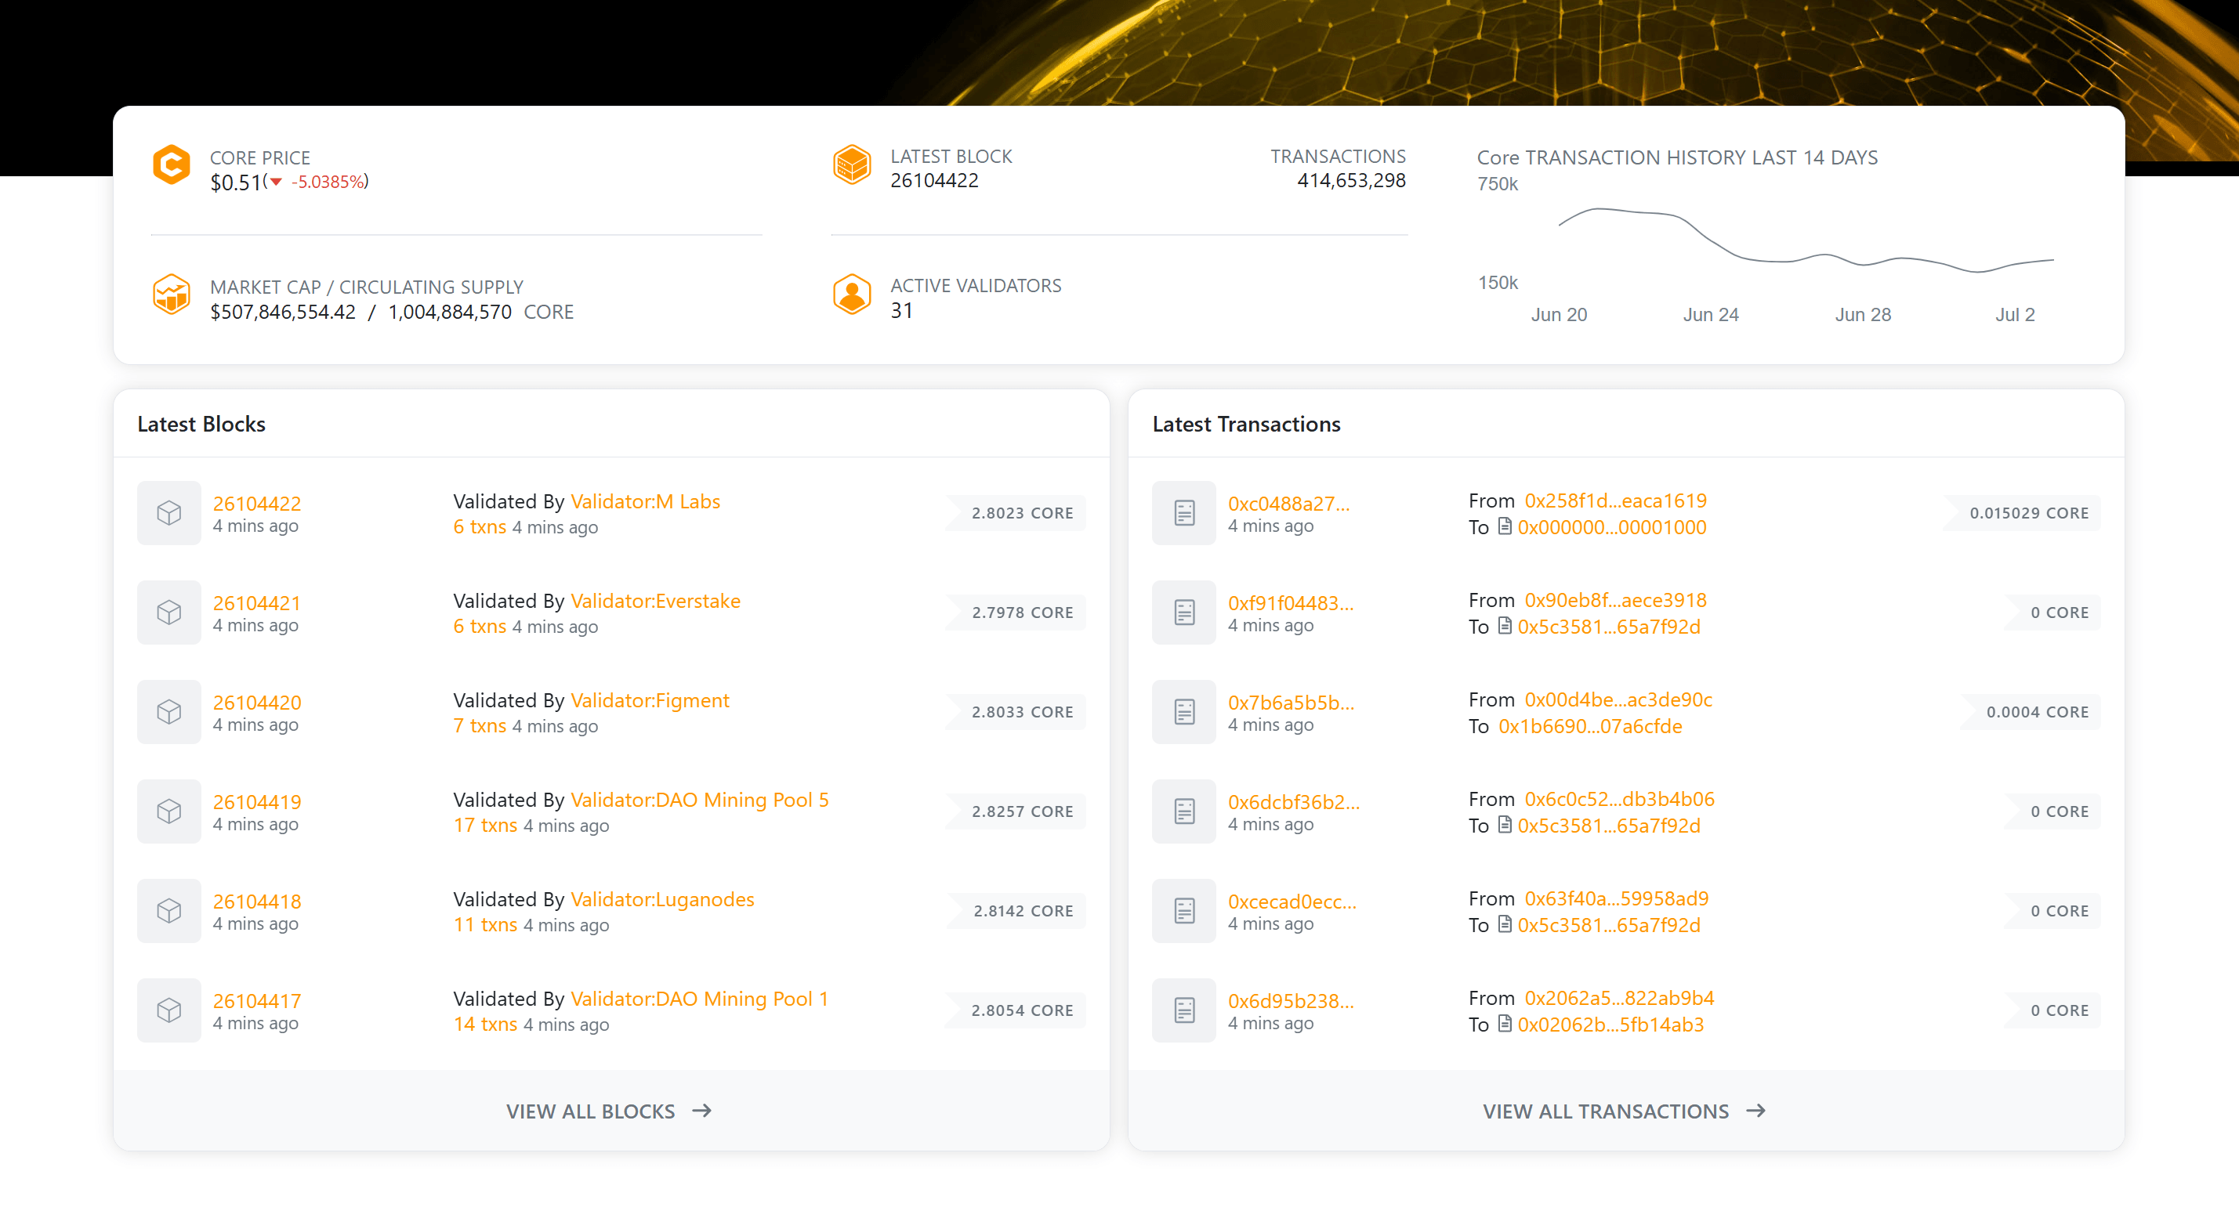
Task: Open block 26104417
Action: coord(257,1001)
